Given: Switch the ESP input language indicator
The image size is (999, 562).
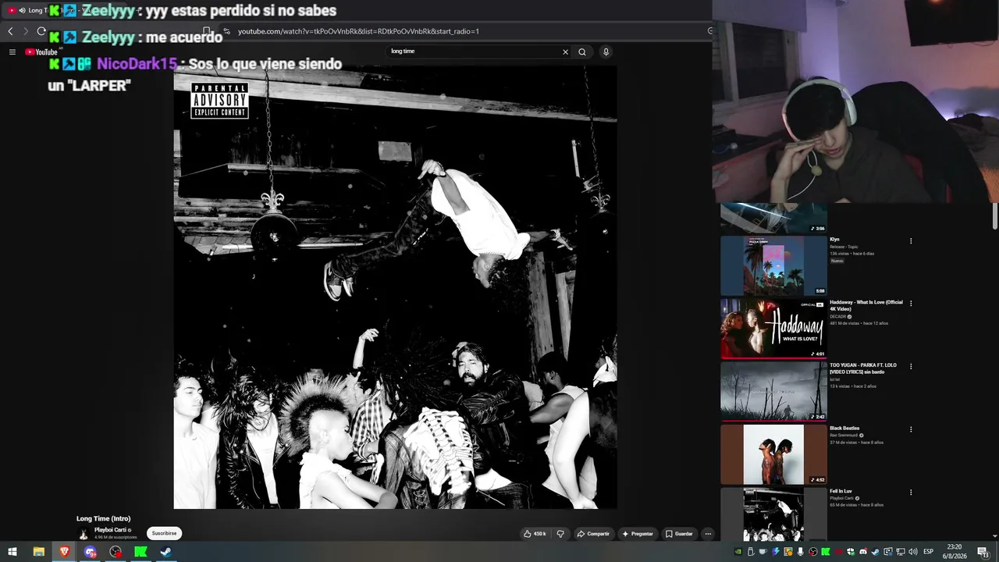Looking at the screenshot, I should [929, 552].
